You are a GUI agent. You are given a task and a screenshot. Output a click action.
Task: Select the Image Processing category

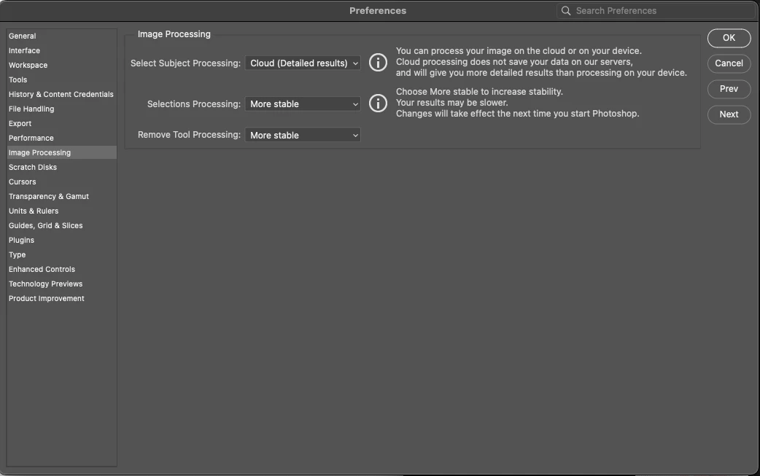[61, 152]
